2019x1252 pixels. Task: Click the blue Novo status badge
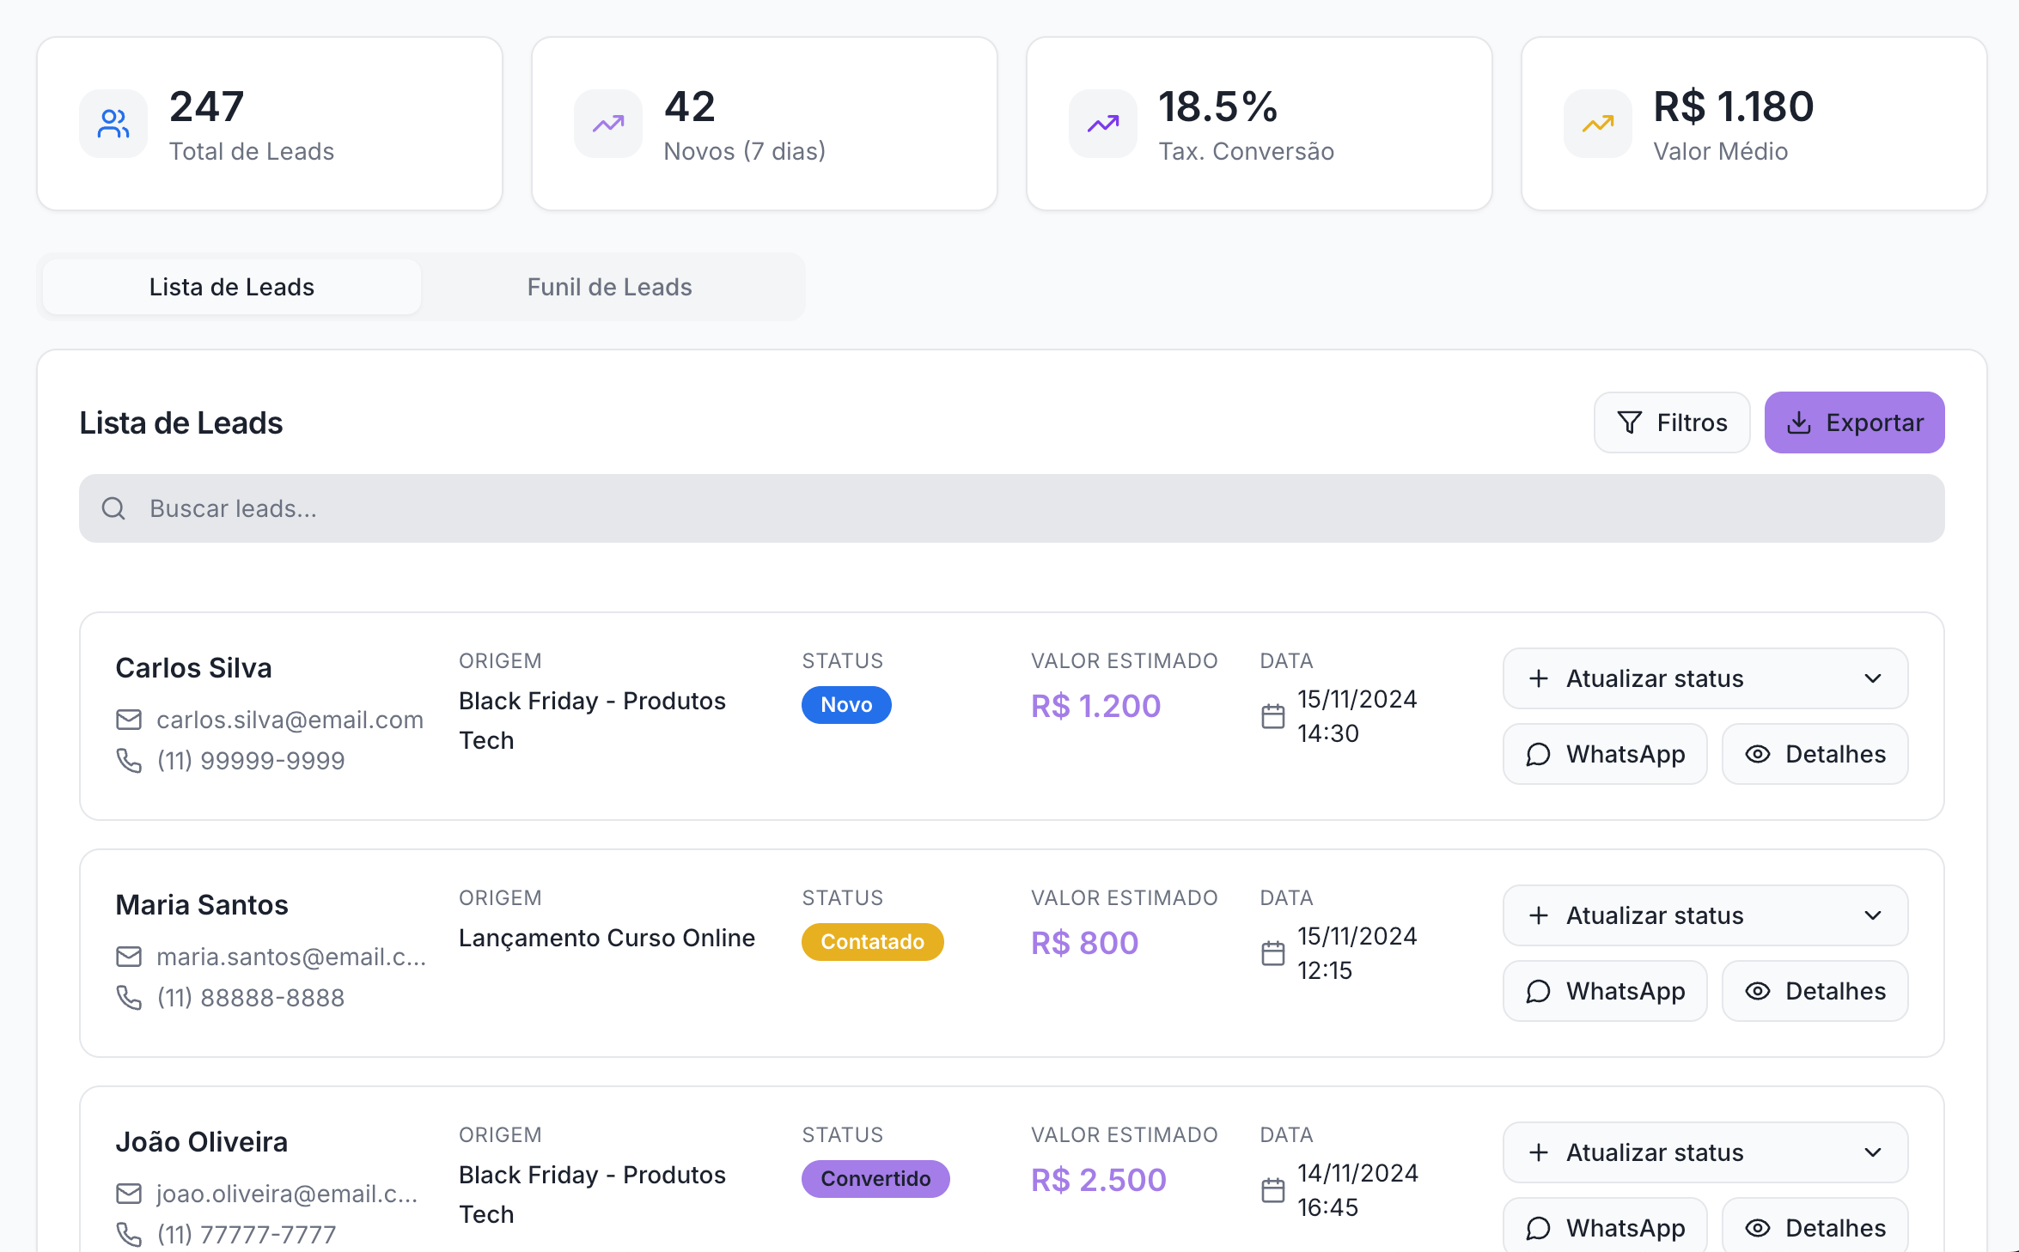point(845,705)
